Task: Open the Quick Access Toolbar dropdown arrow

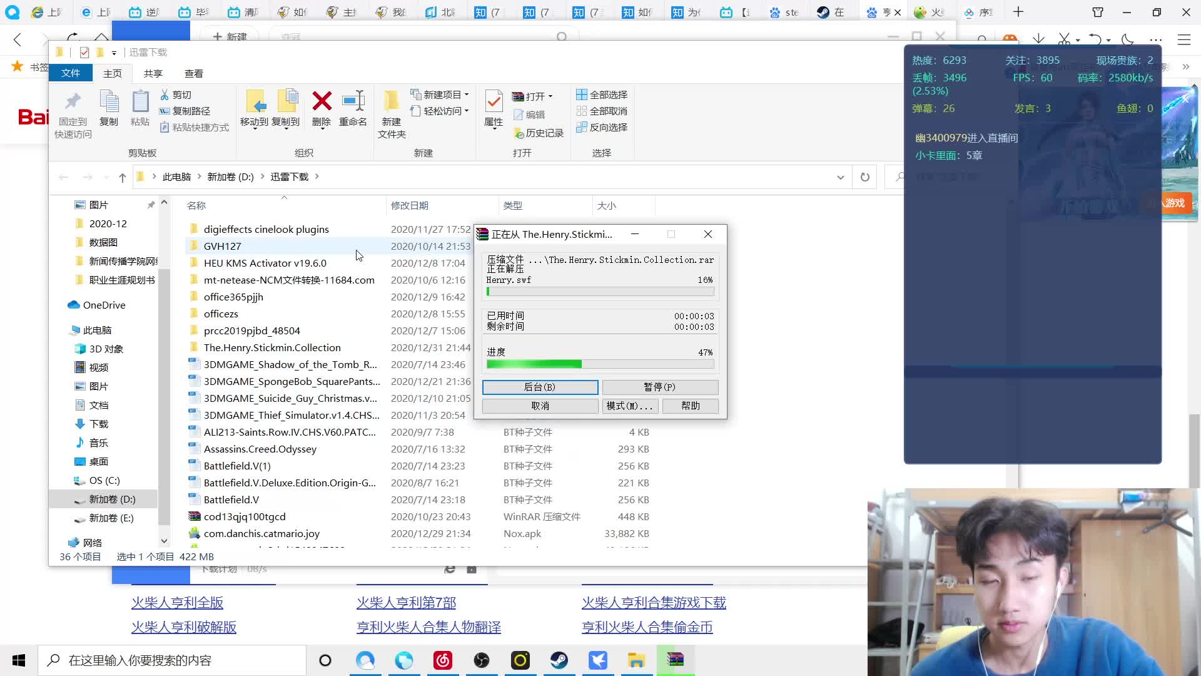Action: 114,53
